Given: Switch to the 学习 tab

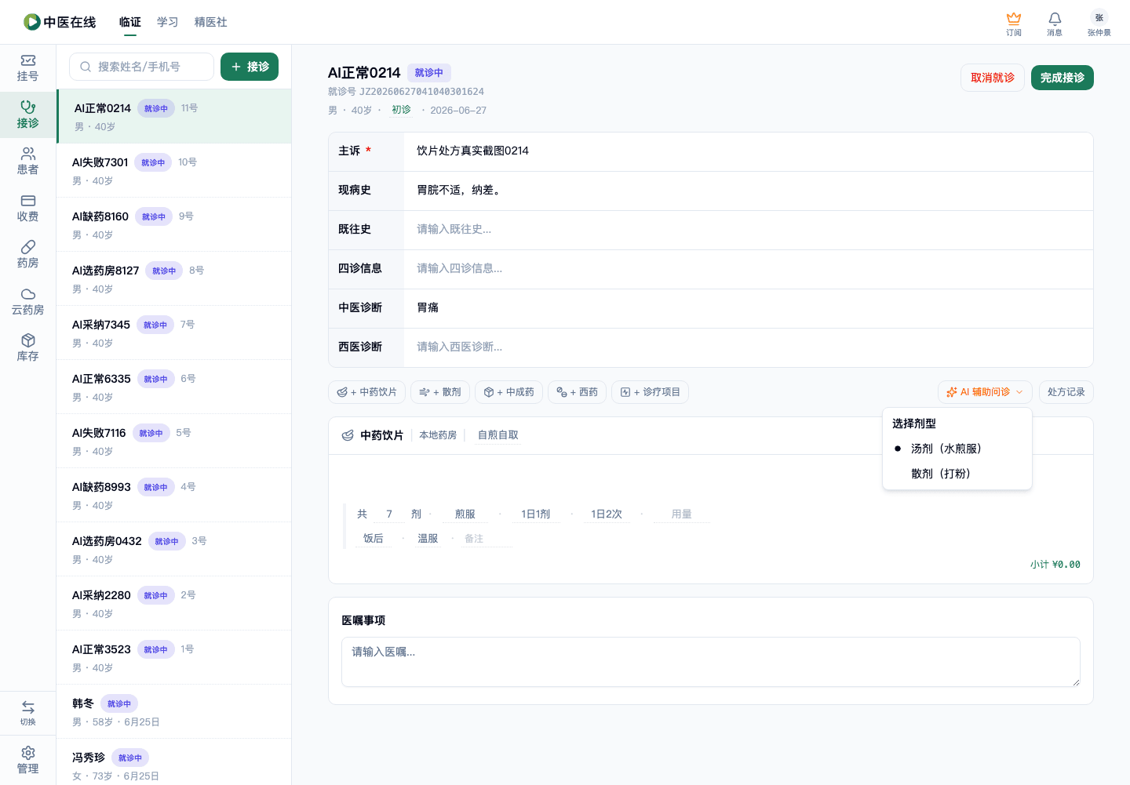Looking at the screenshot, I should tap(168, 22).
